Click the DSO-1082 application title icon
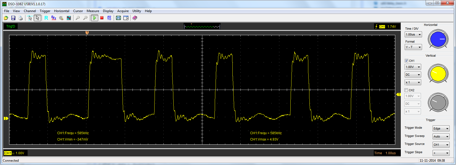 [x=4, y=4]
